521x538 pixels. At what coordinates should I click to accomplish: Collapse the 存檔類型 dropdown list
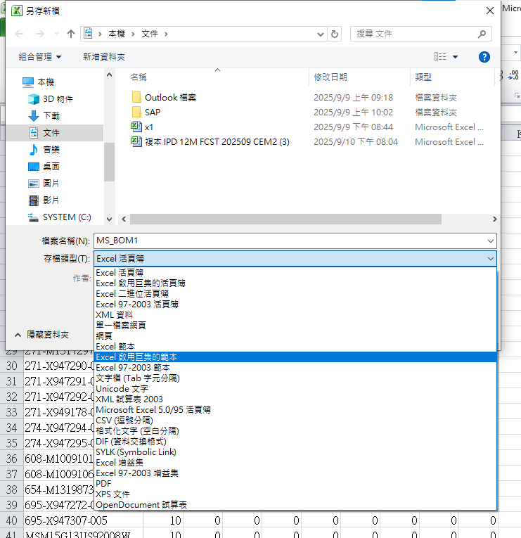click(x=490, y=259)
